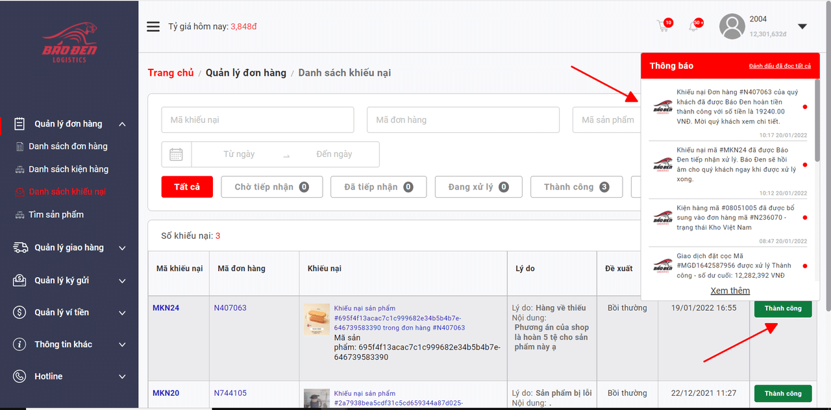Open the account dropdown arrow

point(802,27)
